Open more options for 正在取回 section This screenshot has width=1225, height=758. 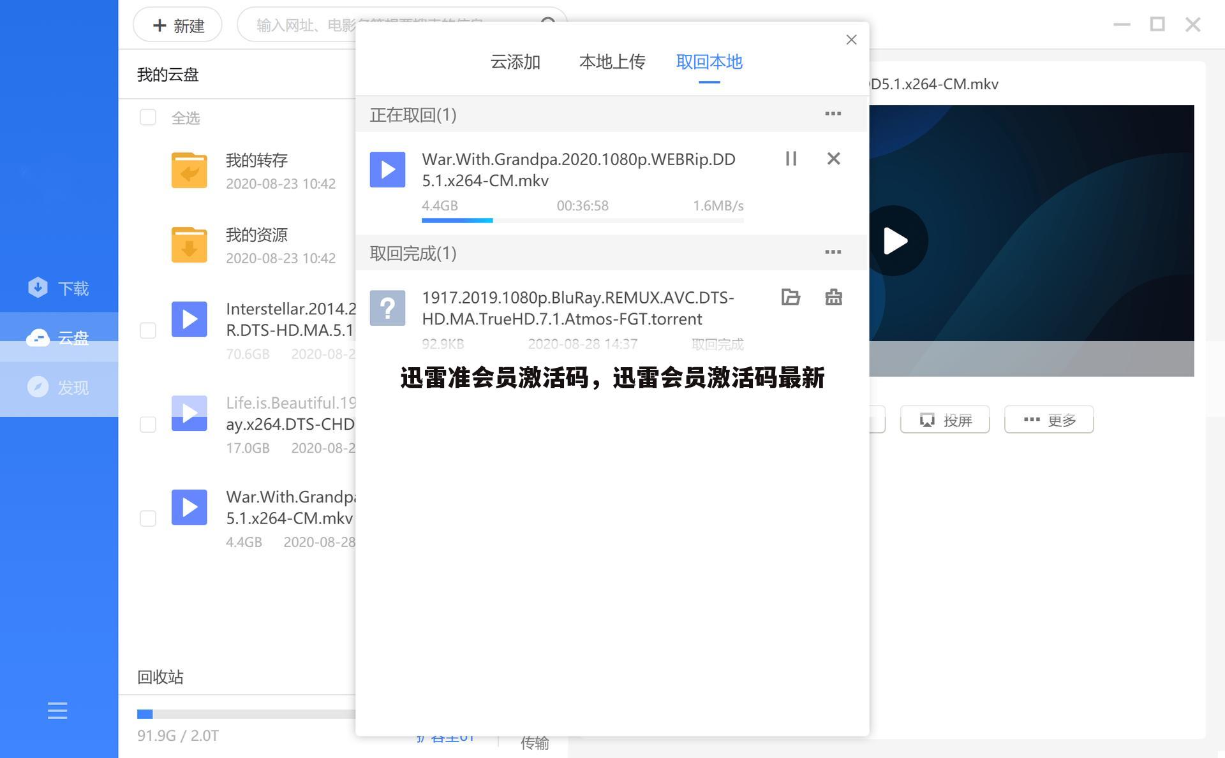(833, 113)
